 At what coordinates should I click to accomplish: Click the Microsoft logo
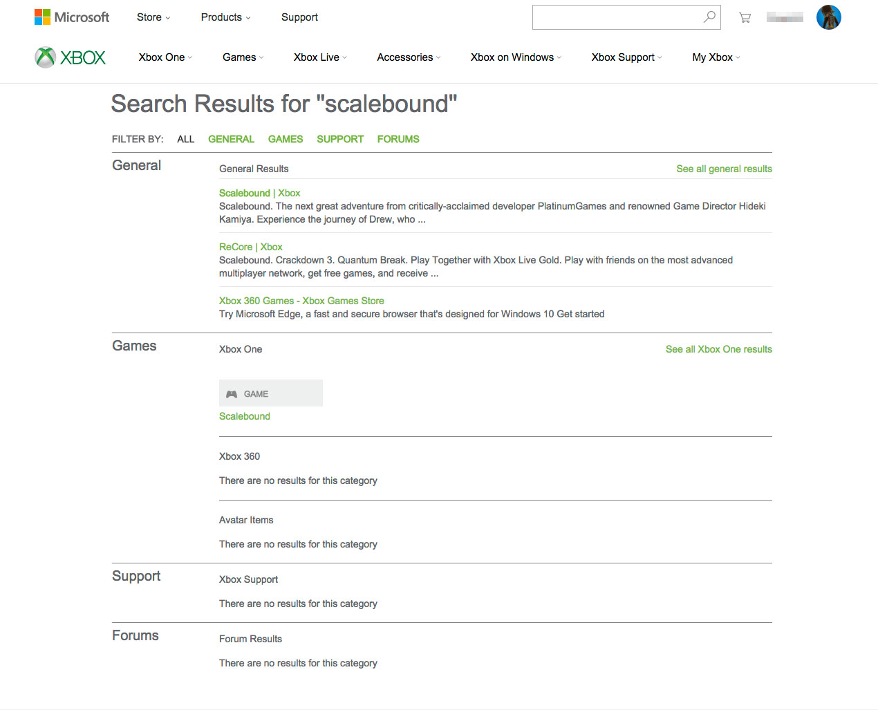72,17
